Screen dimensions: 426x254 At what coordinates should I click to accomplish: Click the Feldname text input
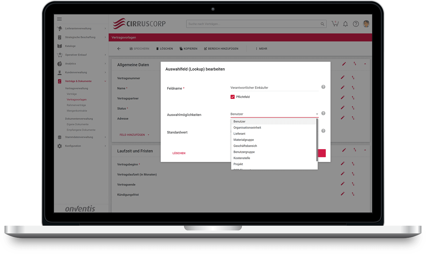pyautogui.click(x=274, y=88)
